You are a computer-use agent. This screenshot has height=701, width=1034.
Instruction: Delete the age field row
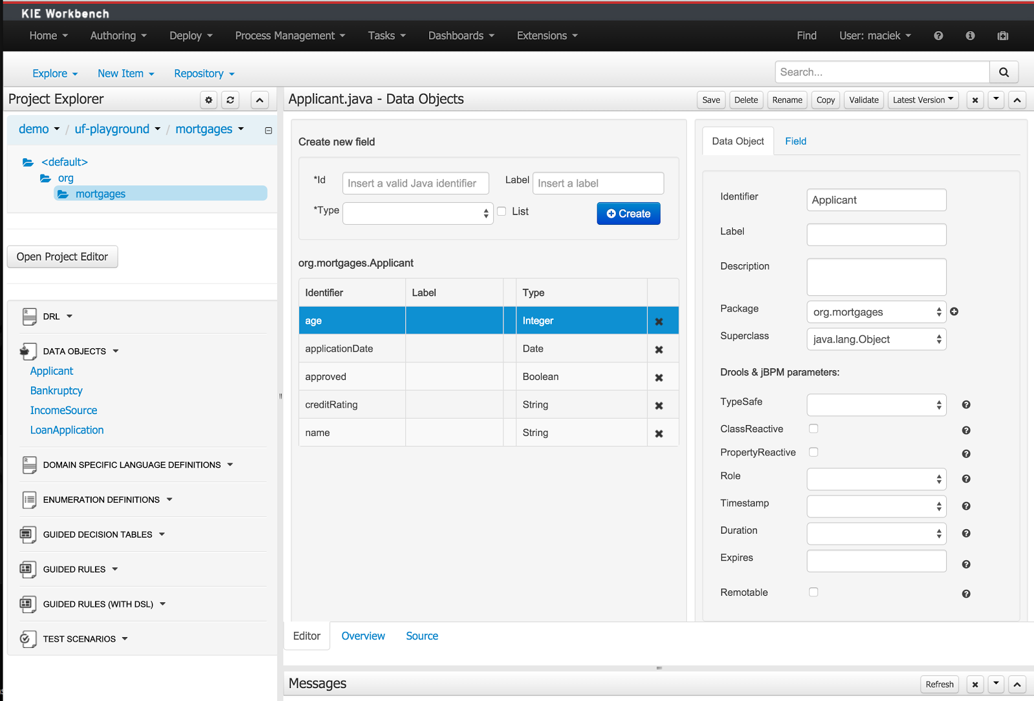[x=659, y=321]
